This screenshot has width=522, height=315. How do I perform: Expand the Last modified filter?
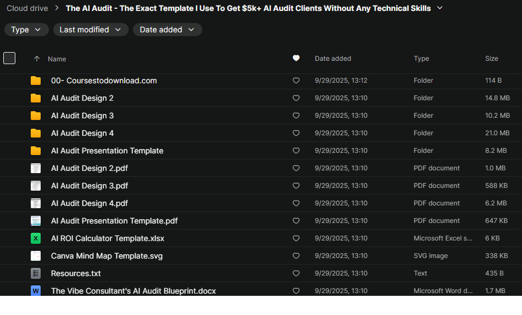point(91,30)
